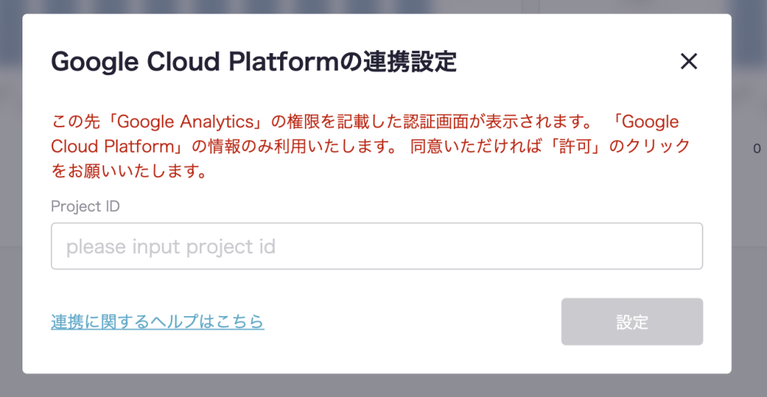Click empty space between the help link and 設定
767x397 pixels.
coord(412,322)
